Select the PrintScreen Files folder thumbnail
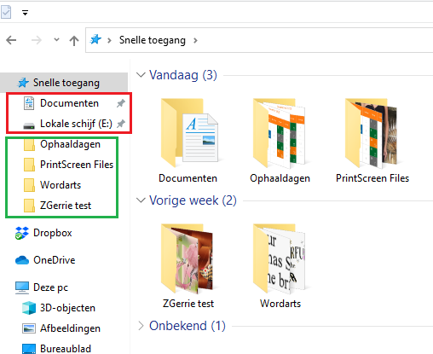This screenshot has height=354, width=433. (x=372, y=133)
